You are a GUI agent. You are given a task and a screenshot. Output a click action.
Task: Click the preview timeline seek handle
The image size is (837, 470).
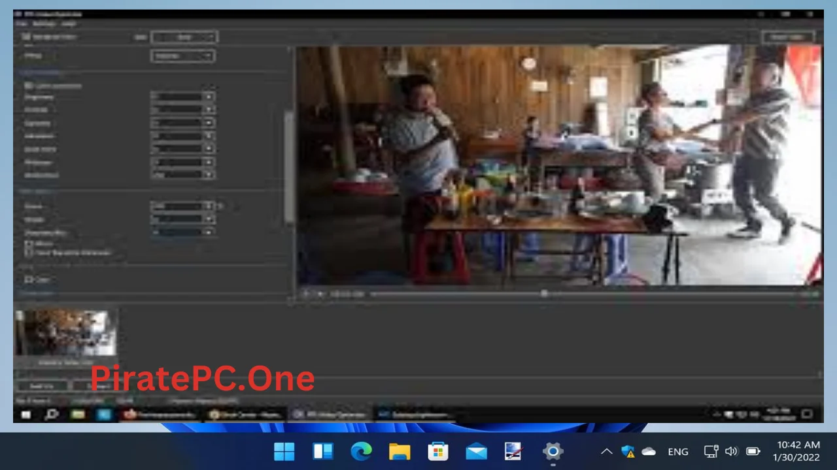544,294
